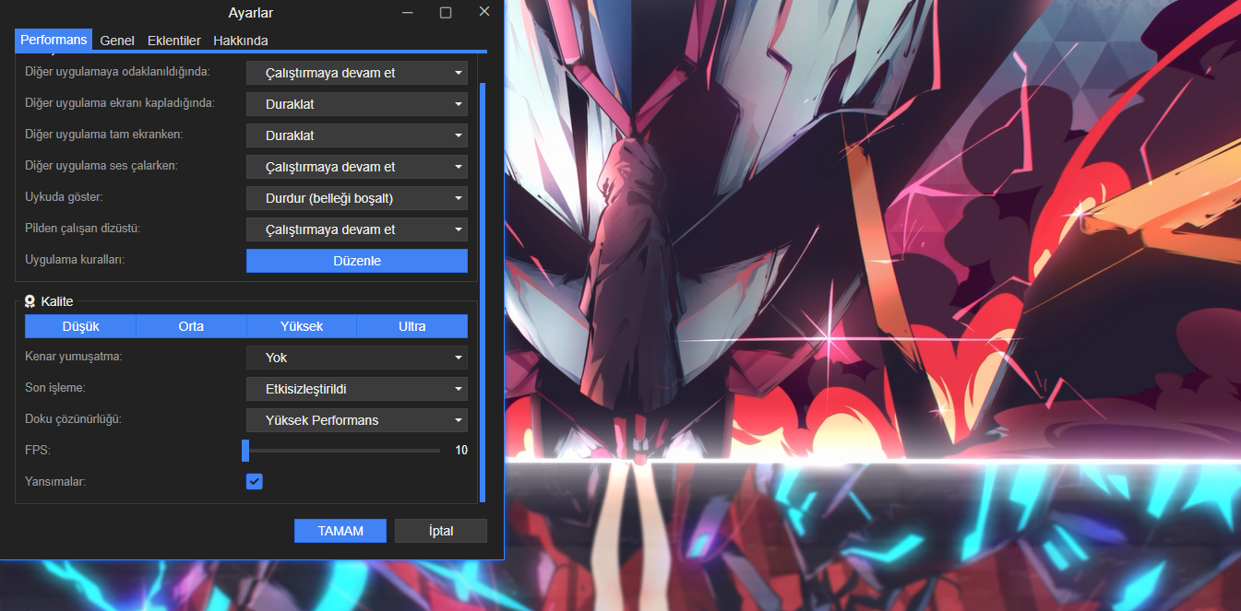The width and height of the screenshot is (1241, 611).
Task: Click the Düzenle button for application rules
Action: [x=357, y=261]
